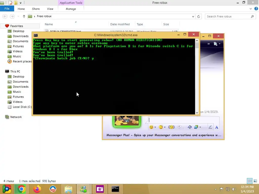The height and width of the screenshot is (194, 259).
Task: Open Music under Favorites
Action: (x=17, y=56)
